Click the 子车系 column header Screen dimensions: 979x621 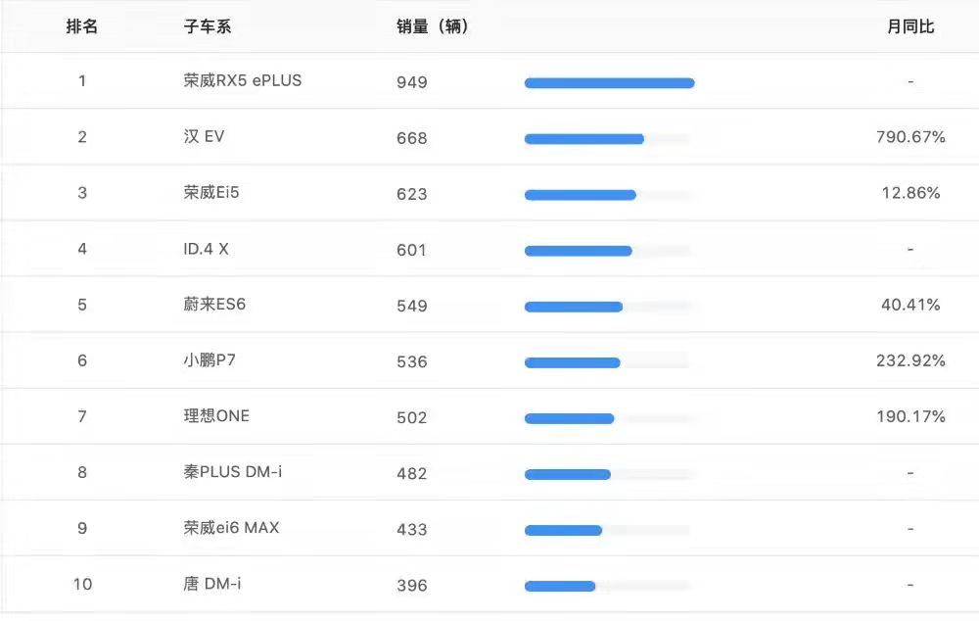coord(207,26)
